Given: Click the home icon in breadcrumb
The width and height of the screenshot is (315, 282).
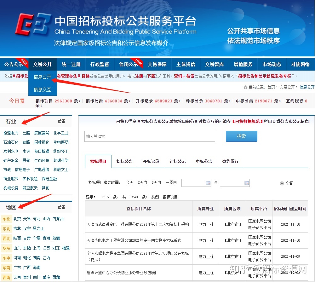Looking at the screenshot, I should coord(245,87).
